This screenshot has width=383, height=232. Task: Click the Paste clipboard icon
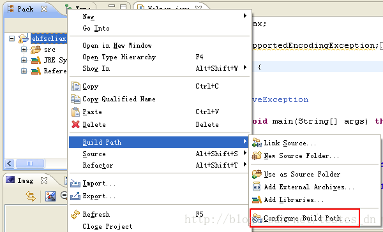[75, 112]
